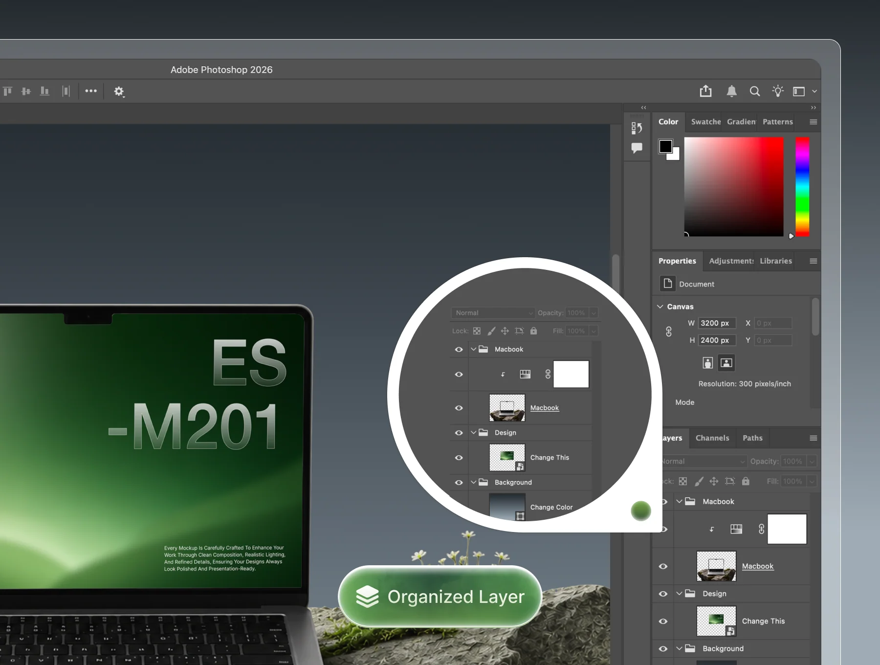Set canvas to portrait orientation
880x665 pixels.
click(x=707, y=363)
